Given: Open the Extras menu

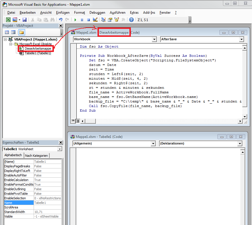Looking at the screenshot, I should 134,13.
